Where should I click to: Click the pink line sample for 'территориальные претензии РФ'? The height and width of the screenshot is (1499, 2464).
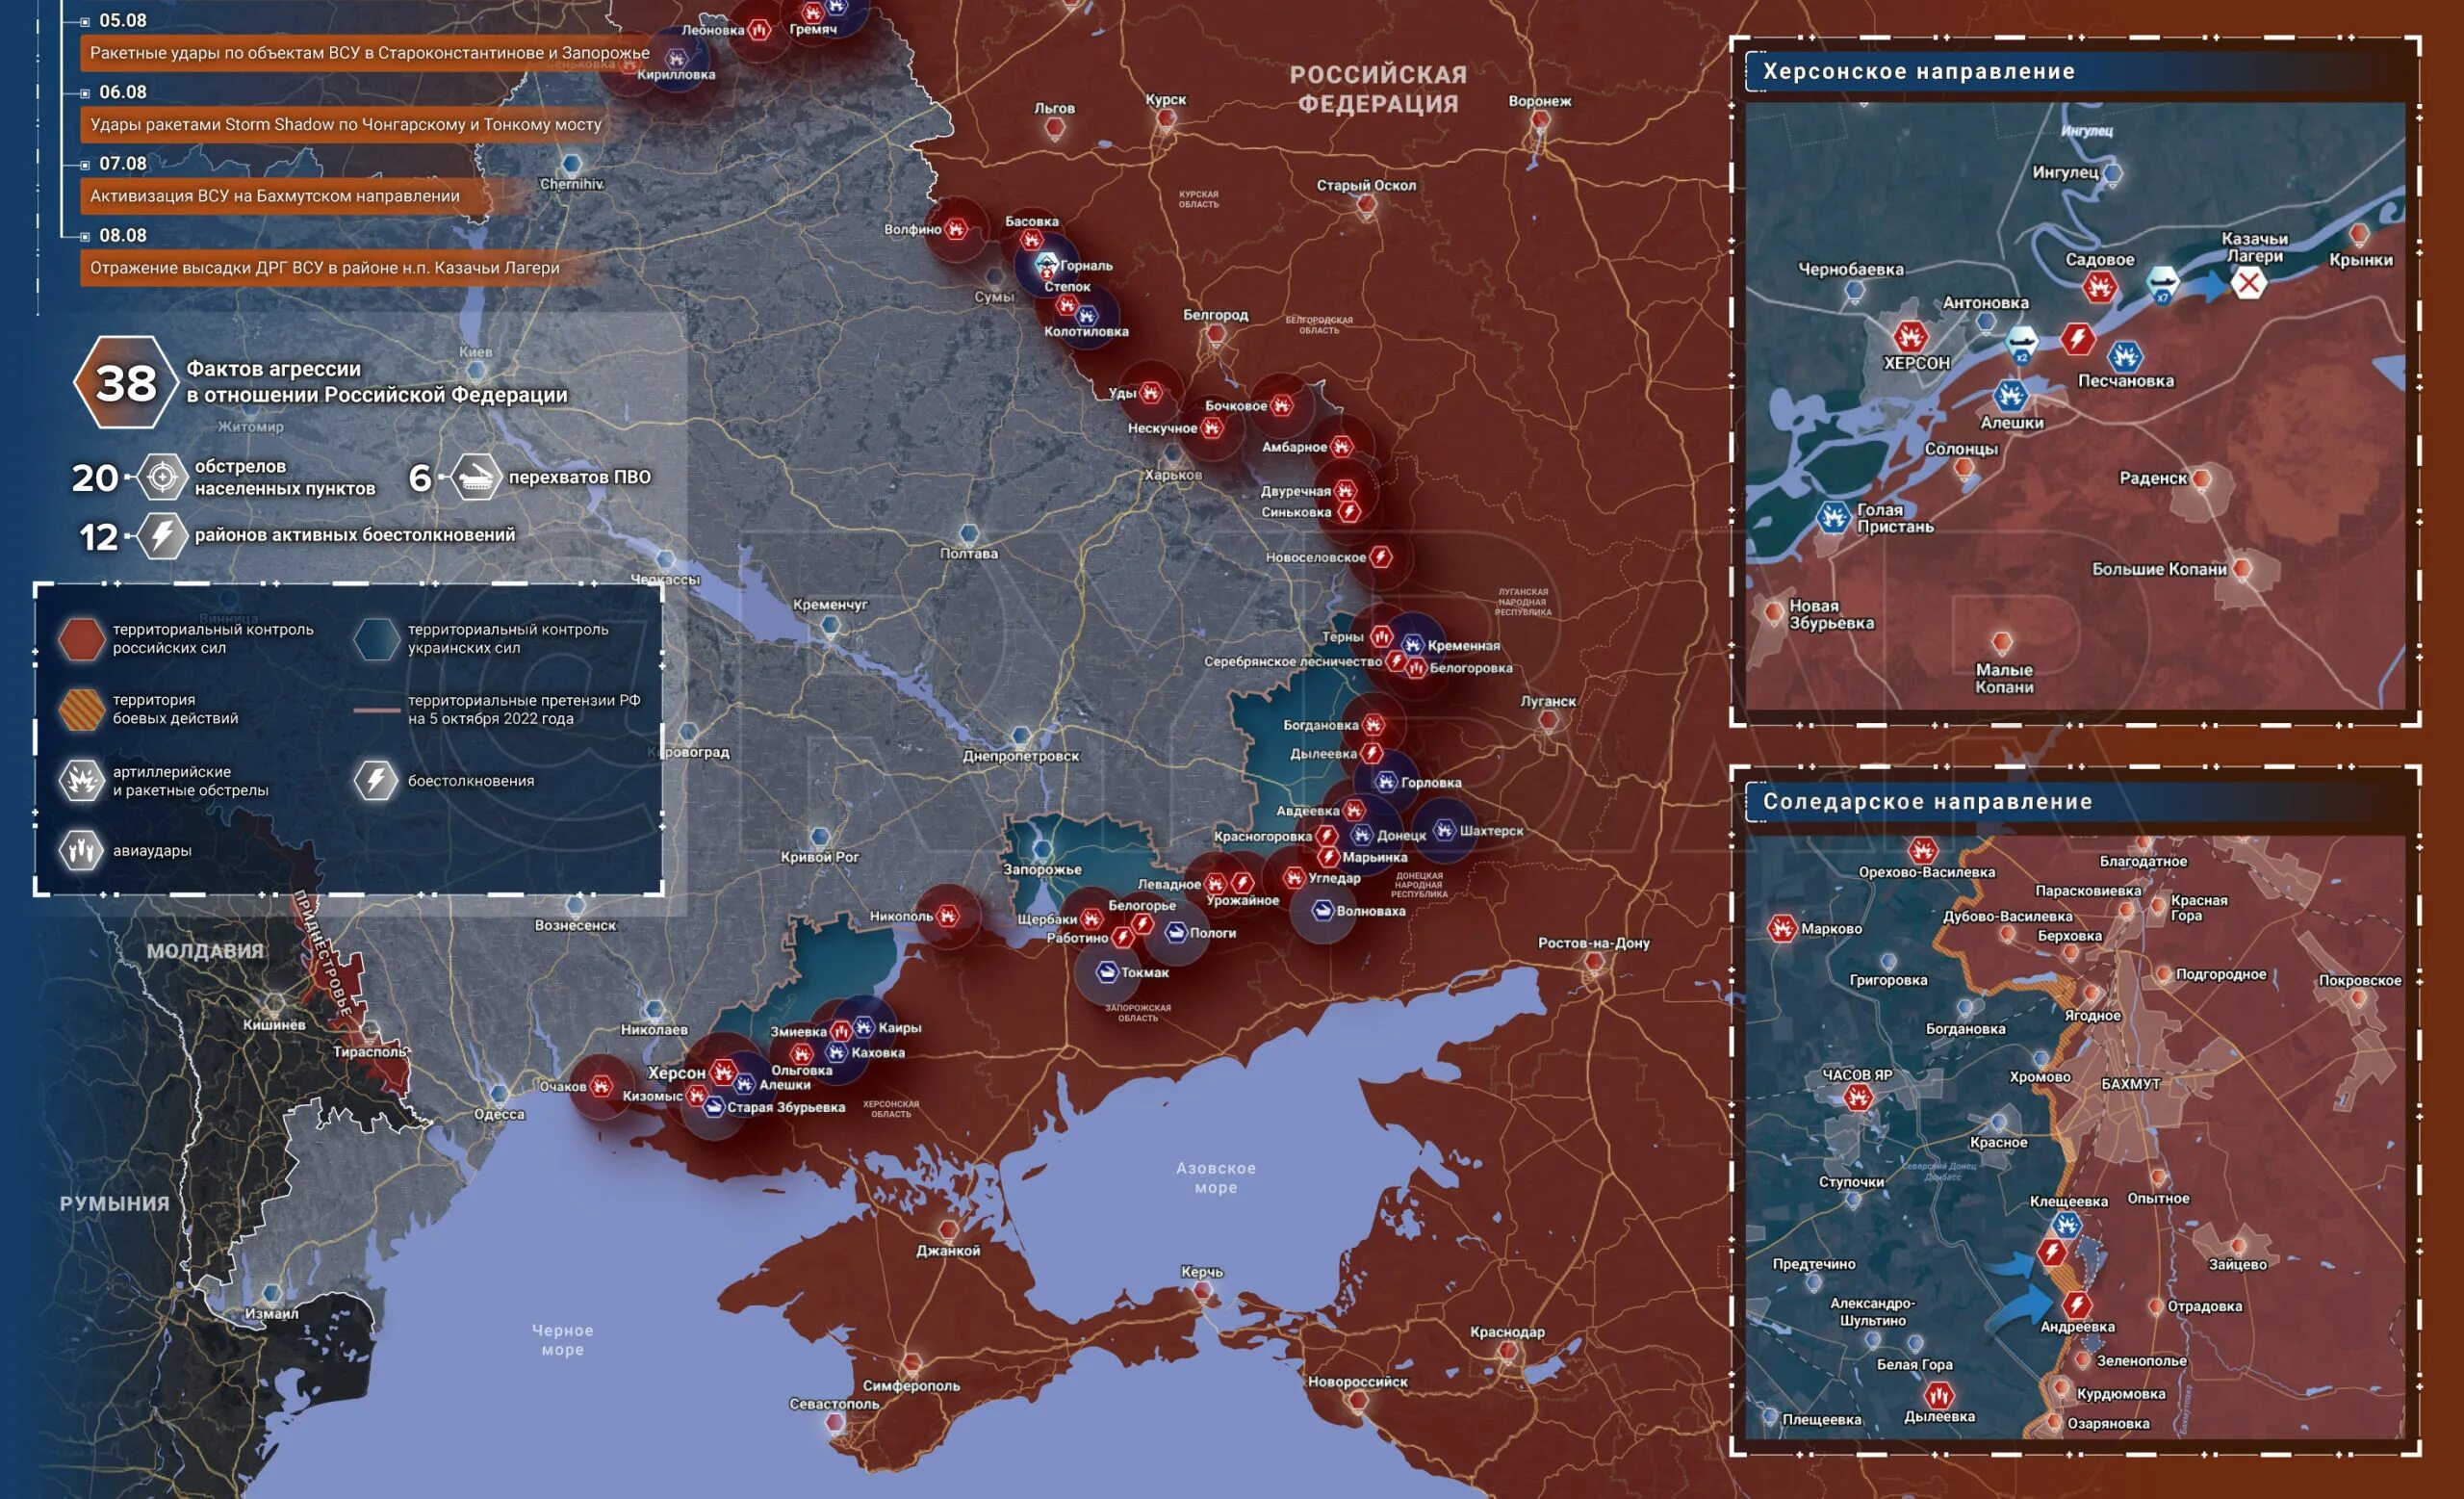coord(377,710)
